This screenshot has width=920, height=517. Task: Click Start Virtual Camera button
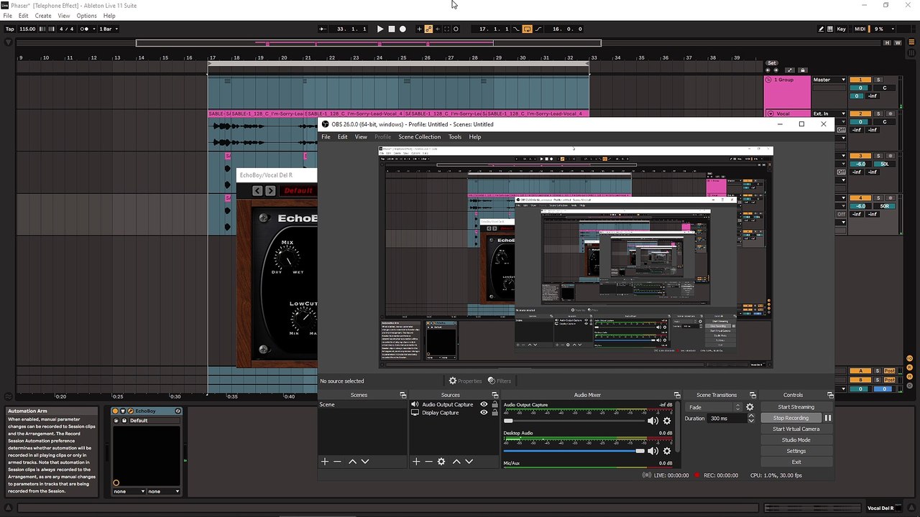click(796, 429)
